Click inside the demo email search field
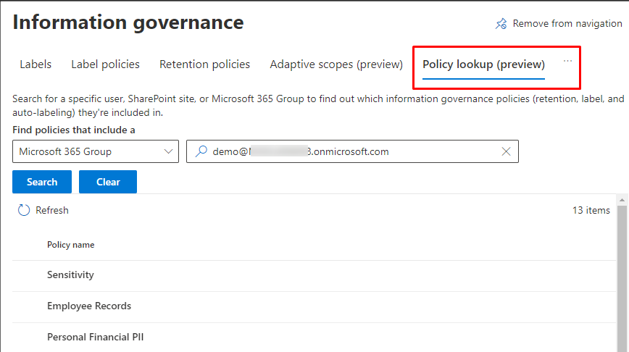This screenshot has width=629, height=352. [348, 151]
